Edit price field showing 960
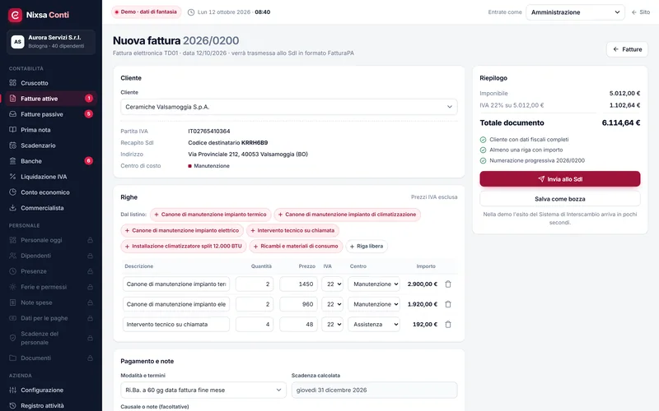This screenshot has height=411, width=659. 298,304
